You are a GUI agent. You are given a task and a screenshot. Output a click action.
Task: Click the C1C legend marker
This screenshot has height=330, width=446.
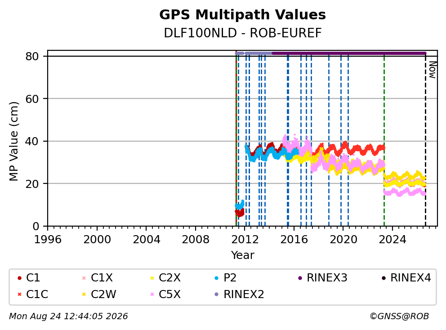19,294
